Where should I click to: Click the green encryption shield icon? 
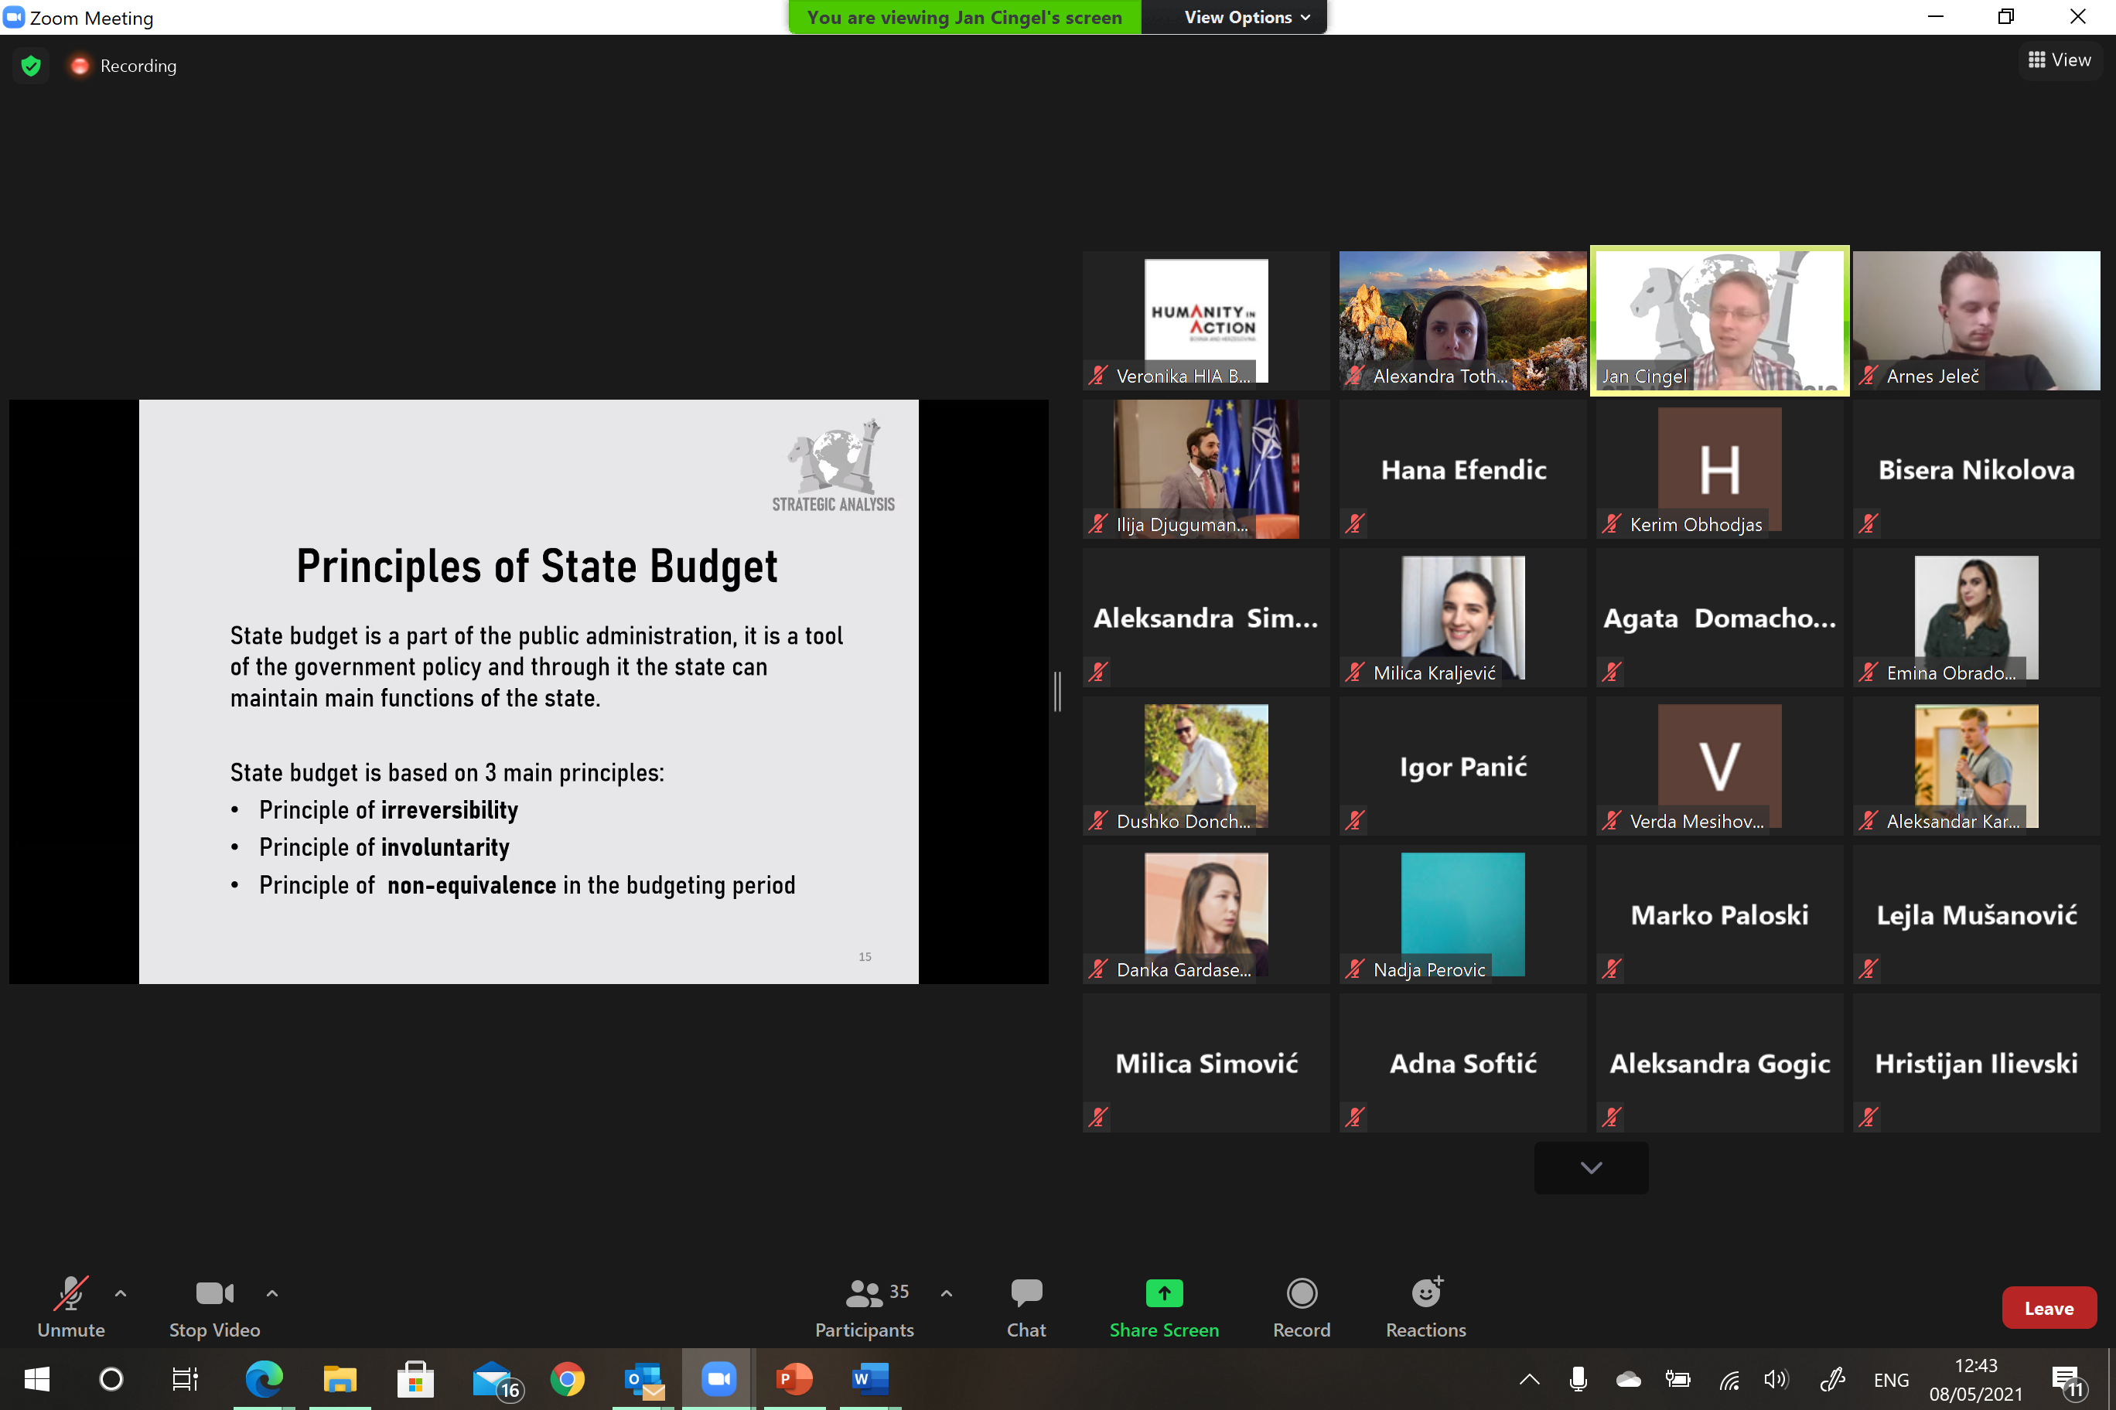click(x=32, y=66)
